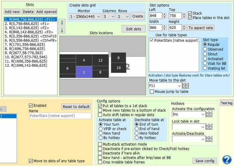Open the blue help question mark
The image size is (234, 167).
227,160
